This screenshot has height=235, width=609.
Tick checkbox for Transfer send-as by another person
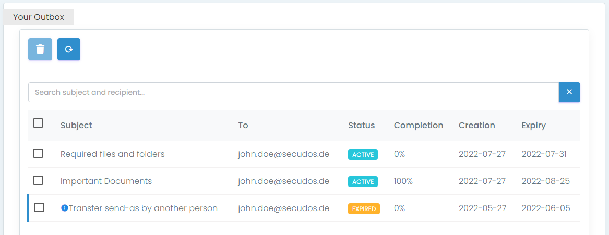click(39, 207)
